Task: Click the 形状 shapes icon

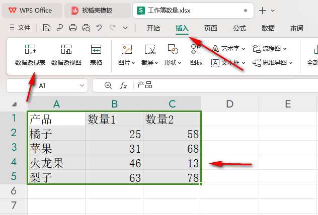Action: (173, 49)
